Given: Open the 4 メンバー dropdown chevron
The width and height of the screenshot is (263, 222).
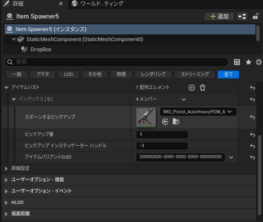Looking at the screenshot, I should point(184,99).
